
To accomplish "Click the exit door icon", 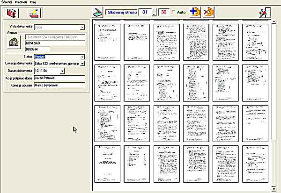I will [x=264, y=13].
